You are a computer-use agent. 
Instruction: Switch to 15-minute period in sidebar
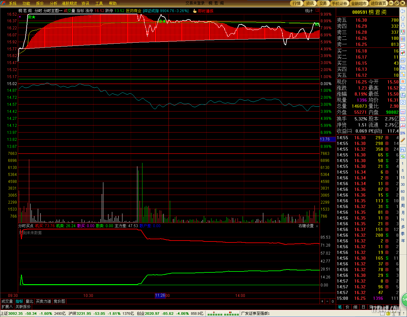click(403, 177)
